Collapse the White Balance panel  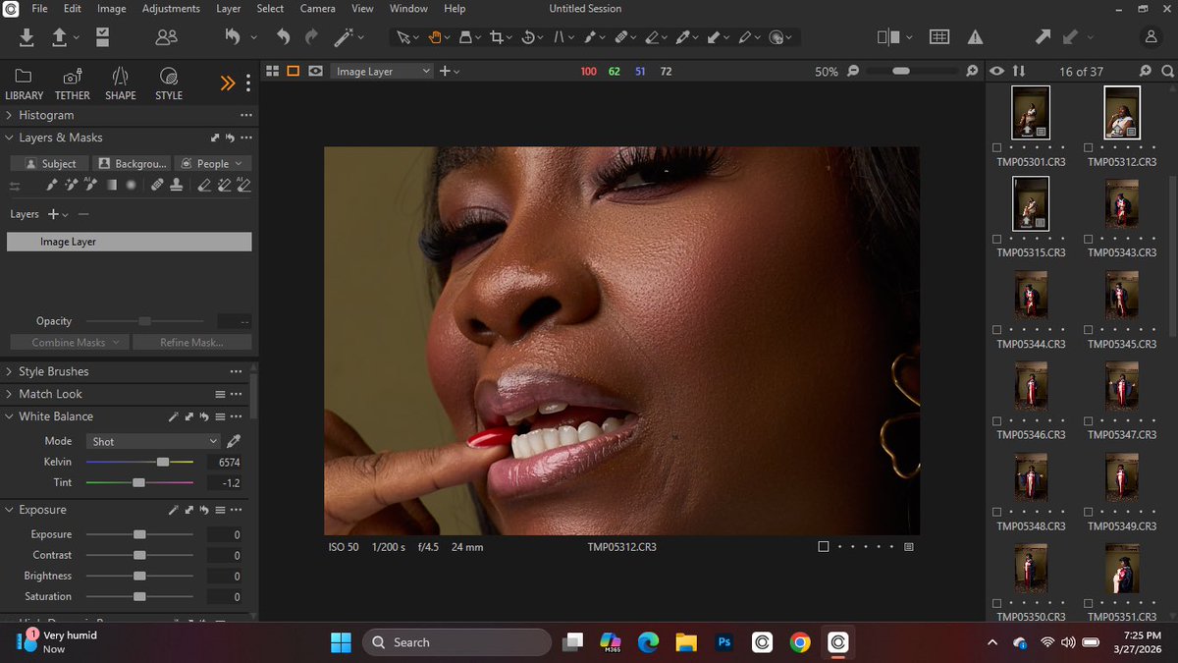click(10, 417)
